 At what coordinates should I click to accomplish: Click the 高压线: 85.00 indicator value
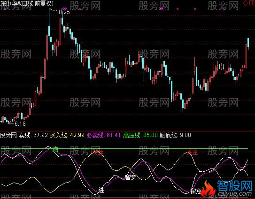tap(140, 135)
